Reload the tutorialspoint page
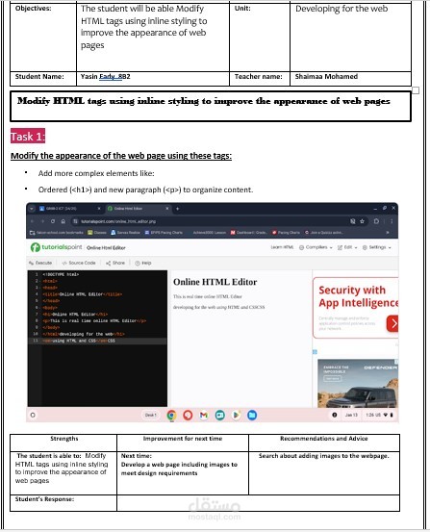This screenshot has width=430, height=532. (x=53, y=221)
